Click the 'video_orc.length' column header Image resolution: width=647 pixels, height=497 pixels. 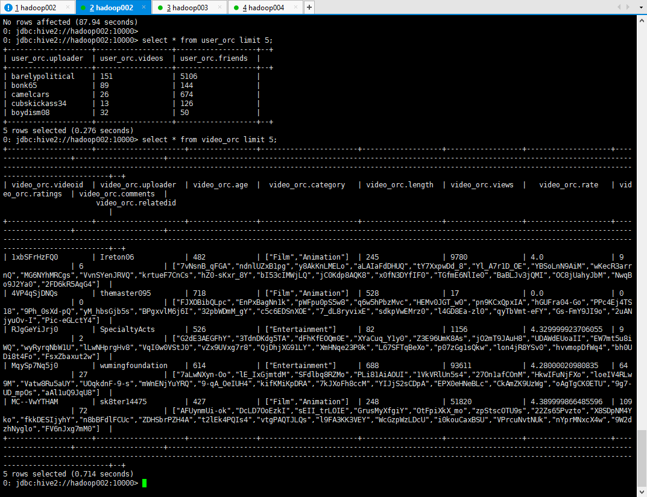400,184
